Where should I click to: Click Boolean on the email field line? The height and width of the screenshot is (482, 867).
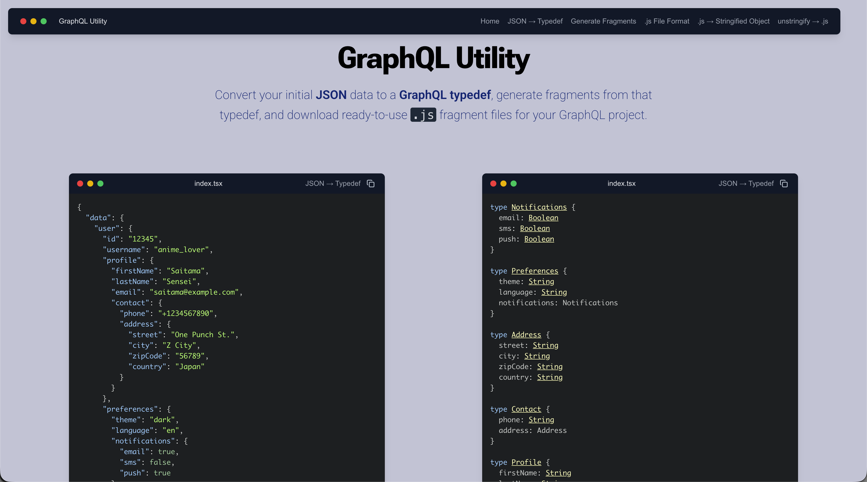pyautogui.click(x=543, y=218)
